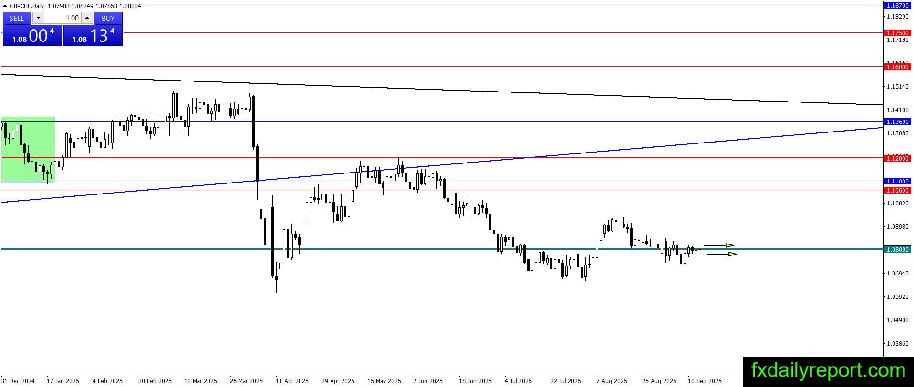Click the 1.12000 red price label
Screen dimensions: 914x387
click(x=898, y=158)
